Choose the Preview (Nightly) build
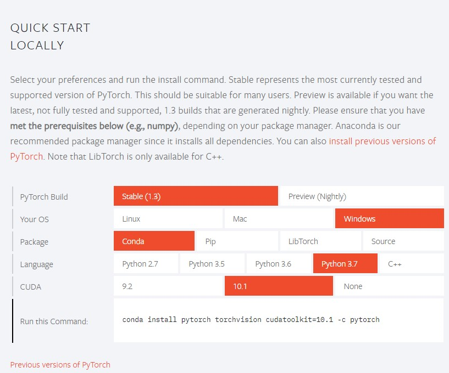 coord(362,196)
